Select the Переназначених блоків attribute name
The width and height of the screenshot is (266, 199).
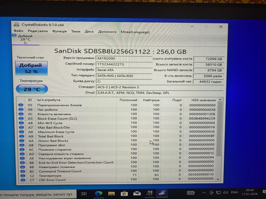click(x=59, y=105)
